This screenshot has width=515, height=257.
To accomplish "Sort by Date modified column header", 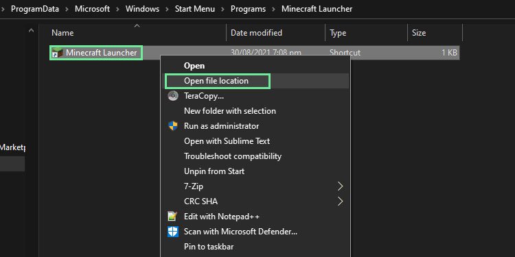I will (x=257, y=33).
